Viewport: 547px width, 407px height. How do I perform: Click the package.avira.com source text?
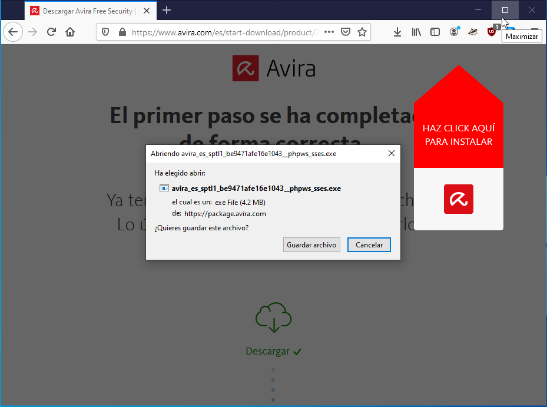coord(225,214)
